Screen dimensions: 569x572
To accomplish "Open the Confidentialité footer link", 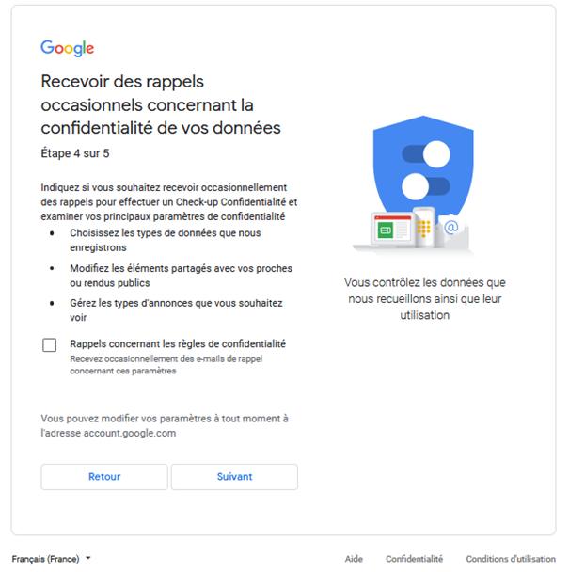I will (414, 559).
